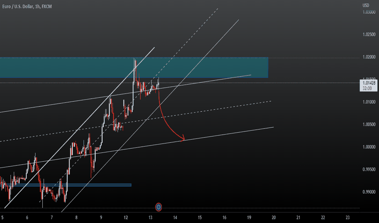This screenshot has height=223, width=379.
Task: Click price axis label 1.03000
Action: pyautogui.click(x=369, y=12)
